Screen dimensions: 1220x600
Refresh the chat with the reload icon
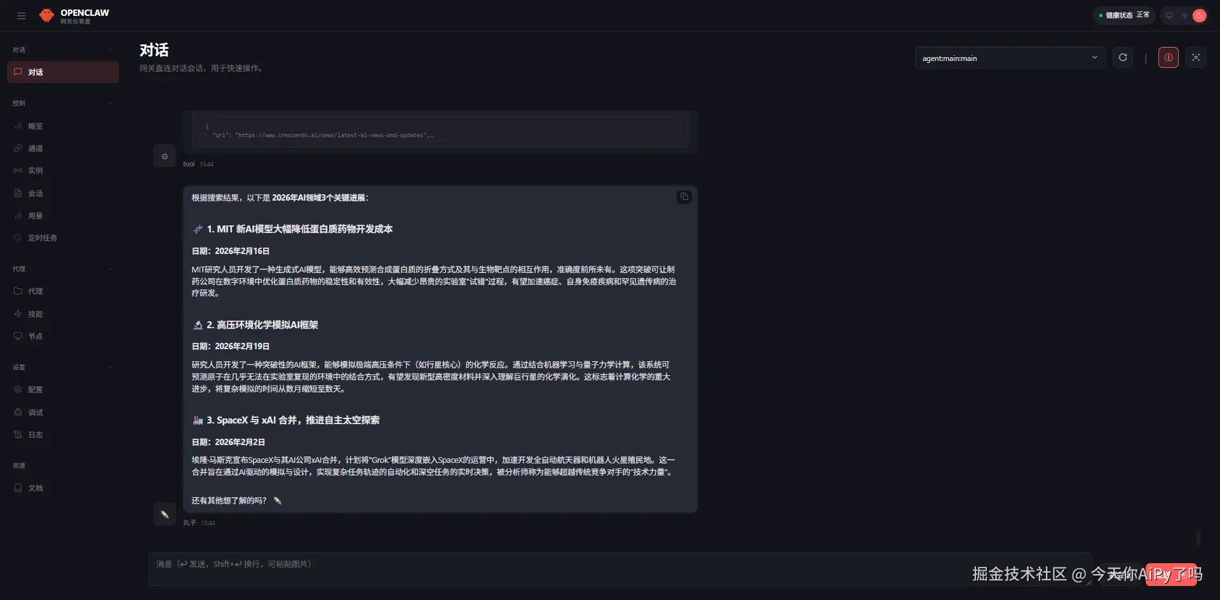point(1123,58)
